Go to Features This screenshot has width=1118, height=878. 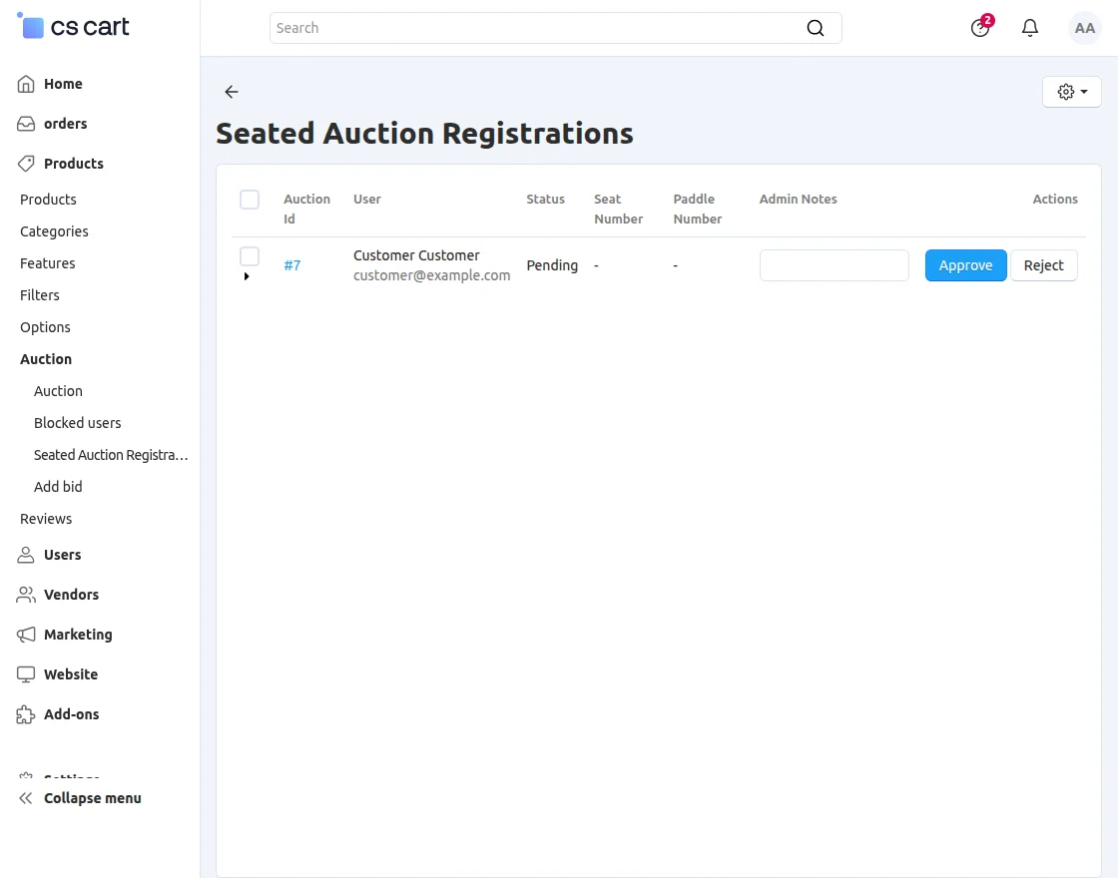coord(47,263)
